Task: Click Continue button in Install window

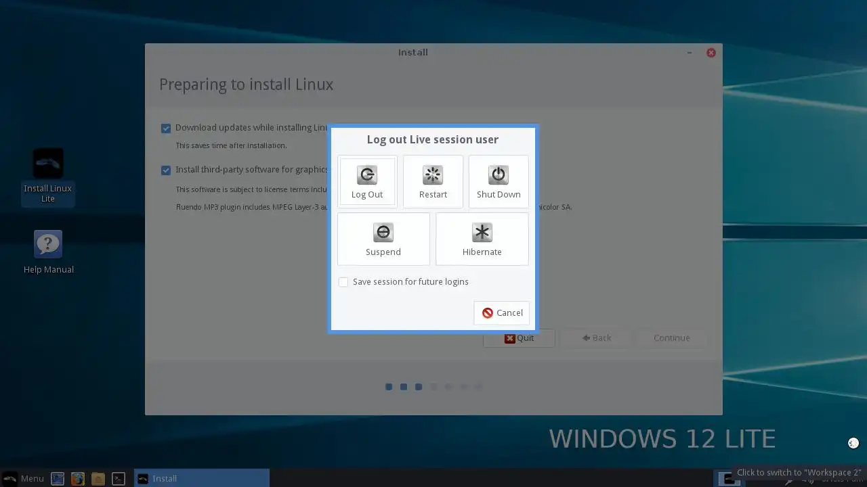Action: pos(672,338)
